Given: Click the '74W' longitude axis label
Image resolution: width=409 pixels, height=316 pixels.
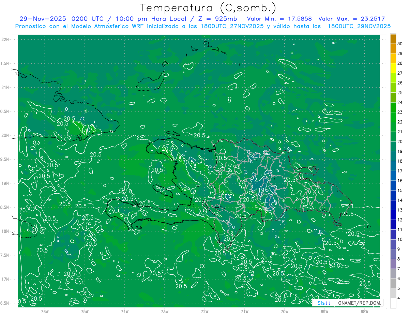Looking at the screenshot, I should pos(125,312).
